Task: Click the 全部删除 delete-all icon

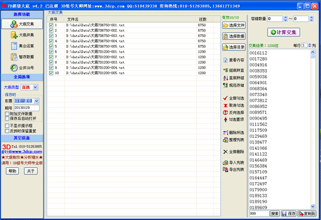Action: (x=233, y=152)
